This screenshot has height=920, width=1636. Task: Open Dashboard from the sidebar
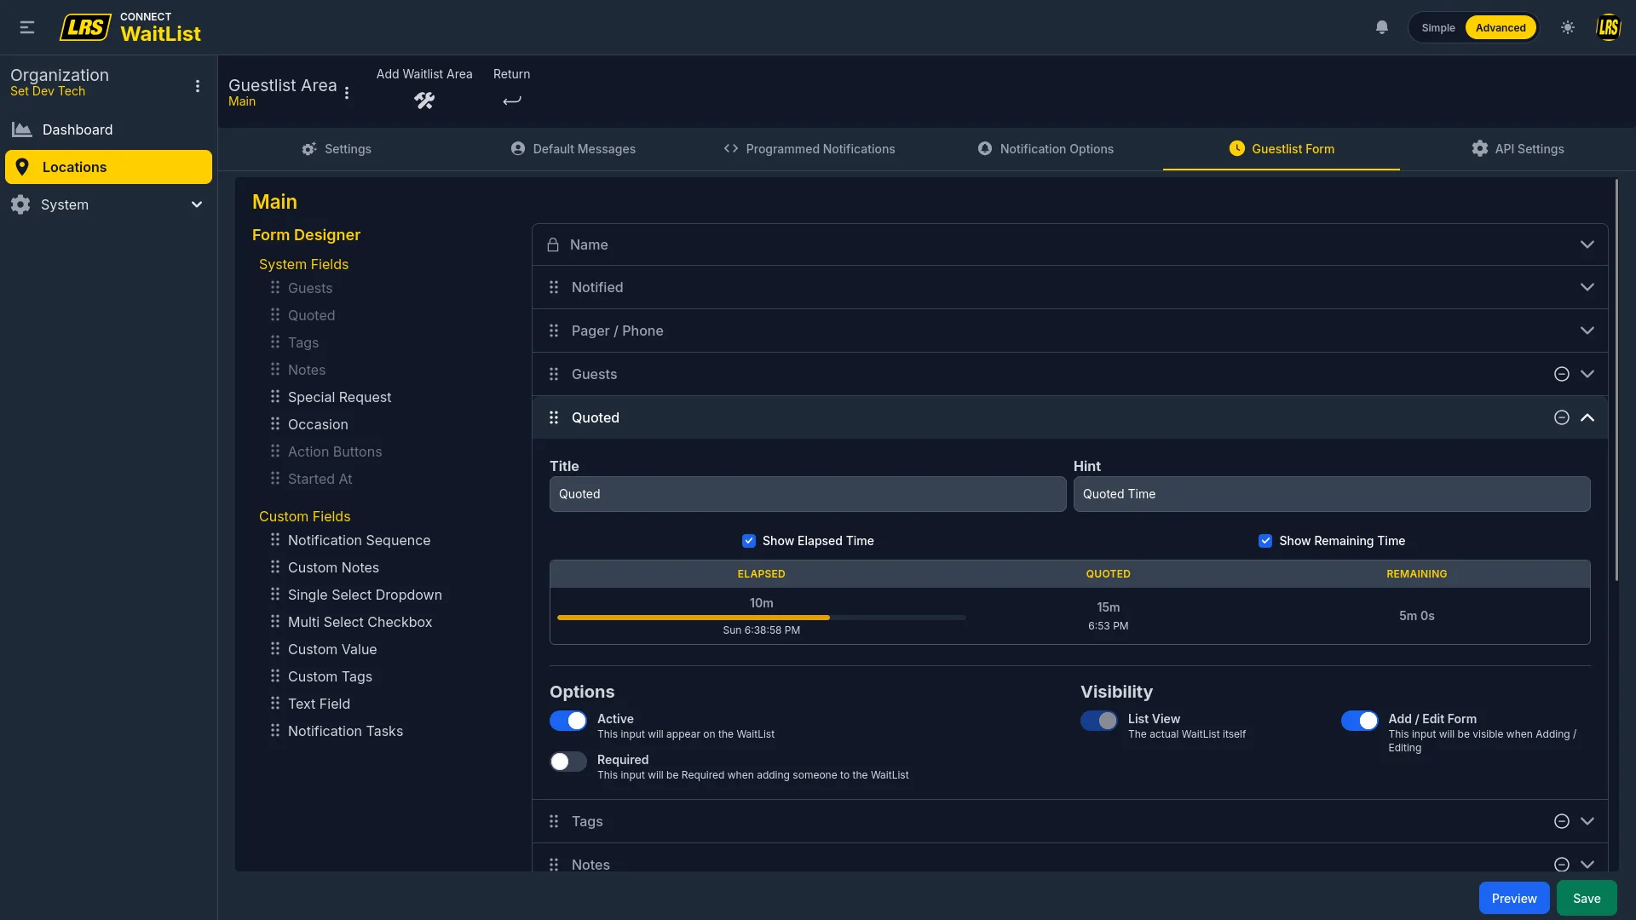coord(108,129)
